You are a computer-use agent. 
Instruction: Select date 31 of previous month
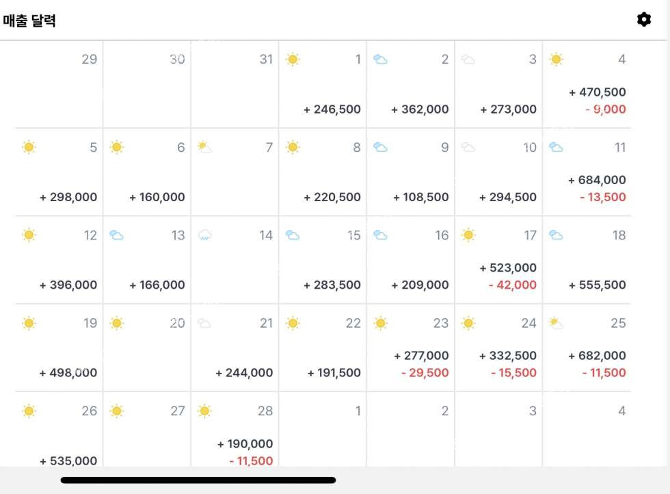266,60
